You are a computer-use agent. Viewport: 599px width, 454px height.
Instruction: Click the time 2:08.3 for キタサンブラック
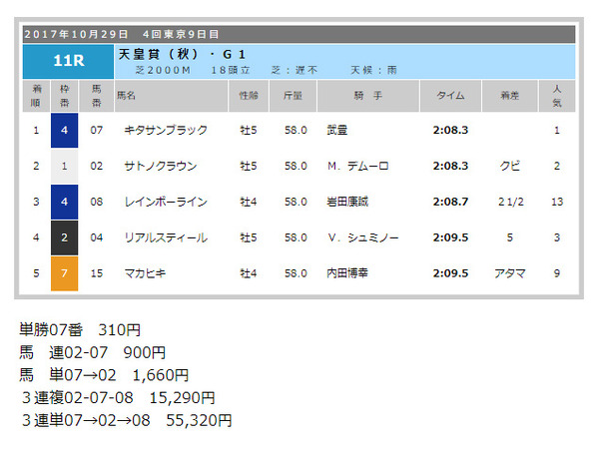click(x=450, y=130)
